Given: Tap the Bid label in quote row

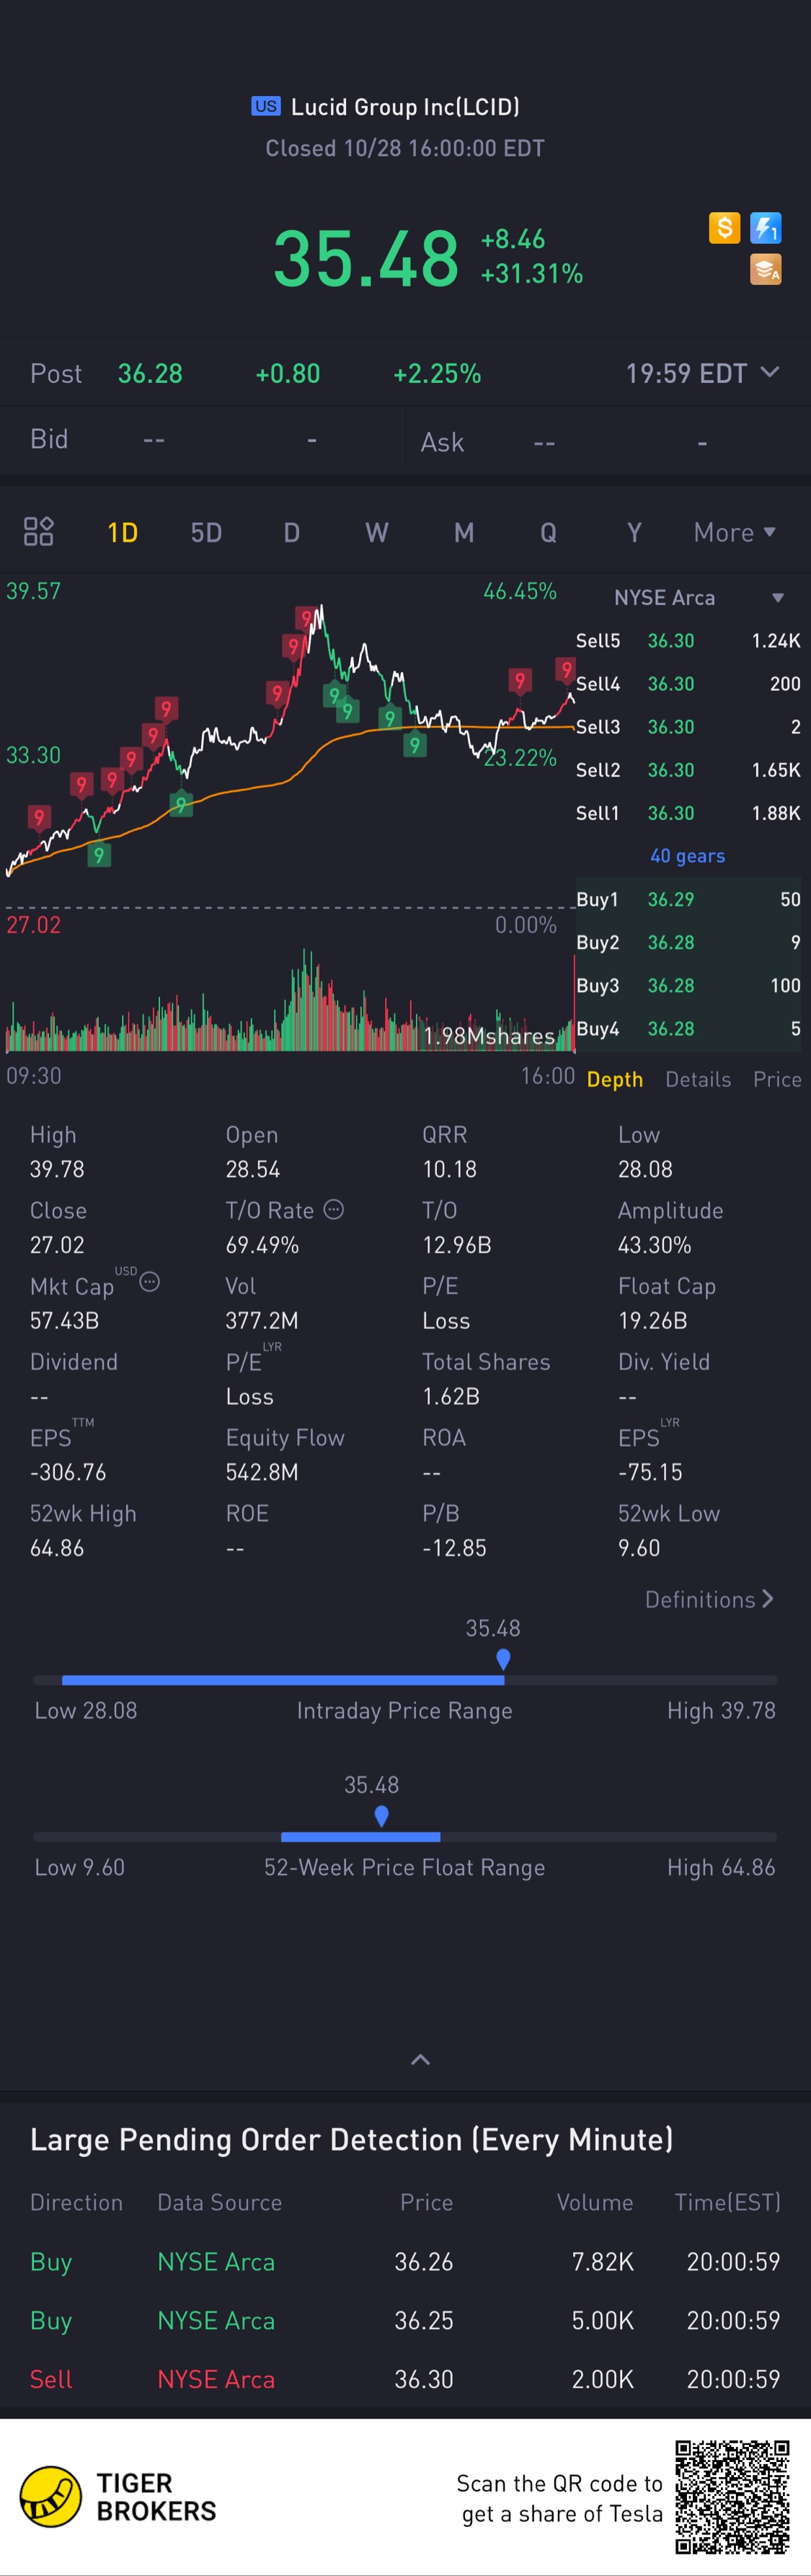Looking at the screenshot, I should click(49, 439).
